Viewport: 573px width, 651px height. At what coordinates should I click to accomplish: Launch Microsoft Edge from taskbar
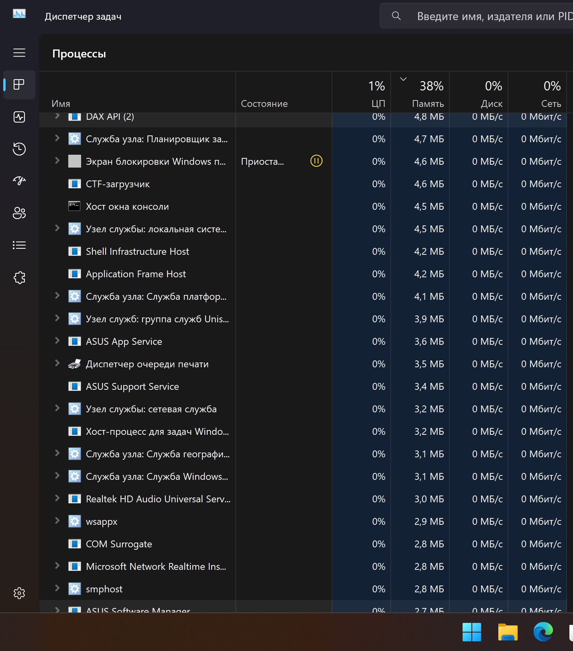coord(543,632)
